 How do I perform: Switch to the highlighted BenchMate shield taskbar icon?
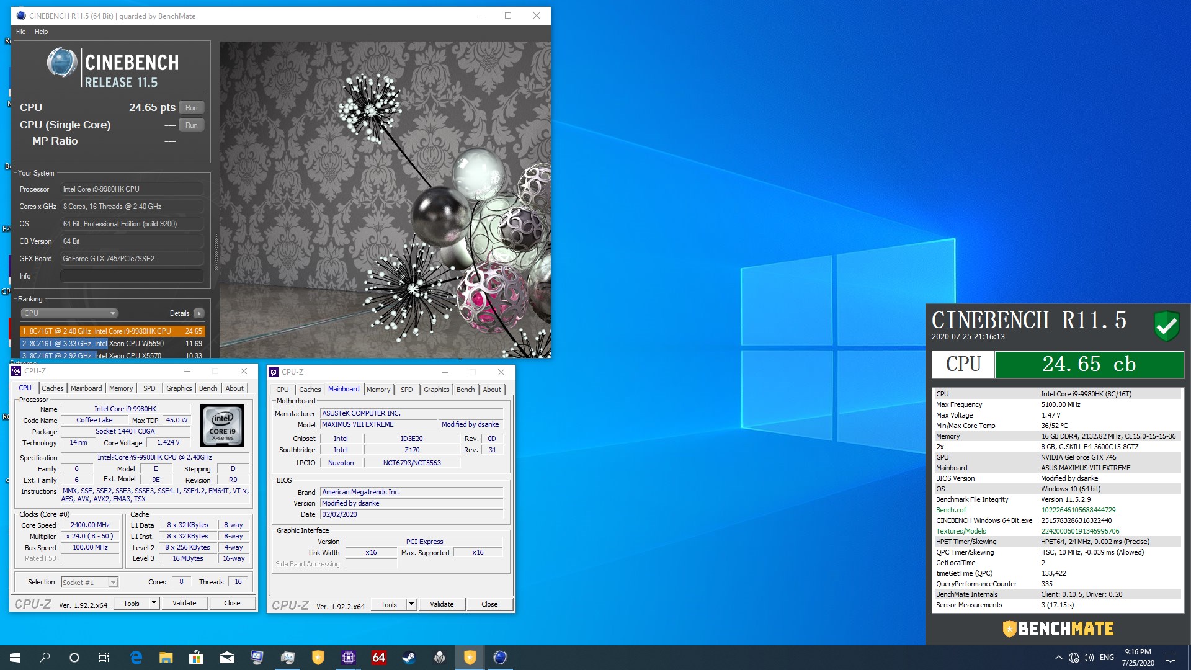click(470, 658)
